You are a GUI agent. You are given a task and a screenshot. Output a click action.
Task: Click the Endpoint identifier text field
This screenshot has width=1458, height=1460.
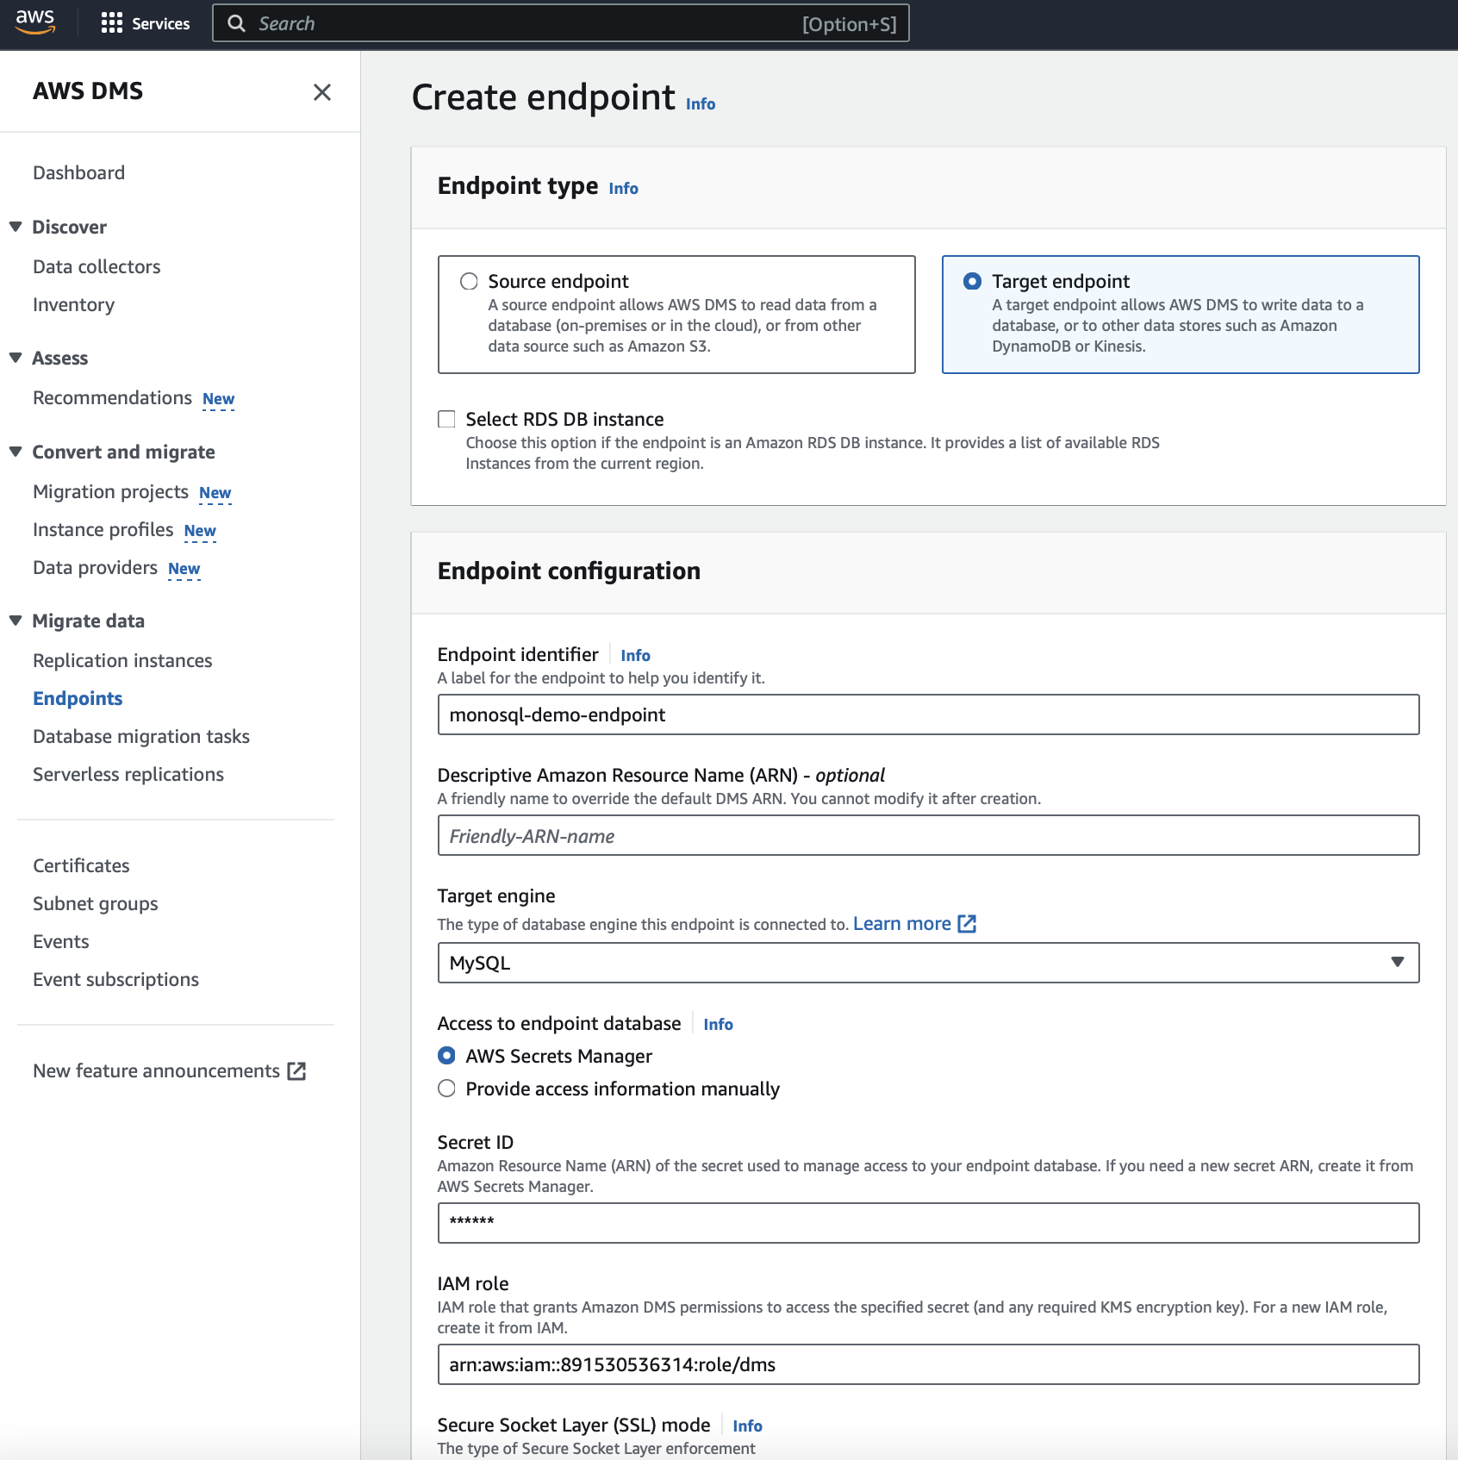coord(928,714)
